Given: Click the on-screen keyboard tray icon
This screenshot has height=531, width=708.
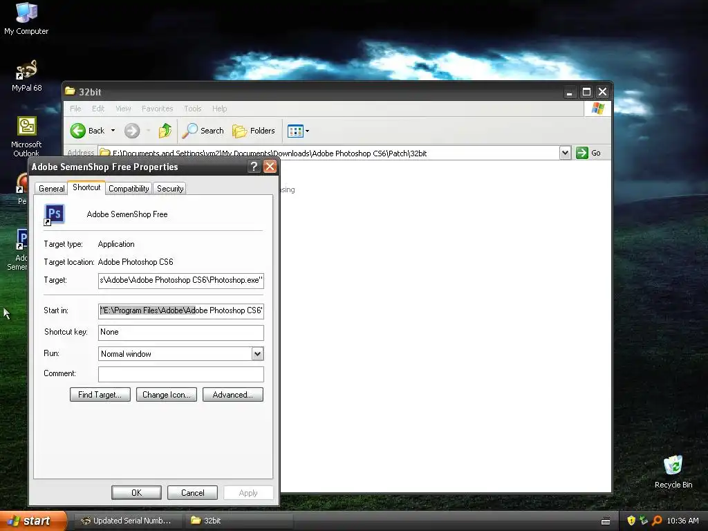Looking at the screenshot, I should 606,521.
